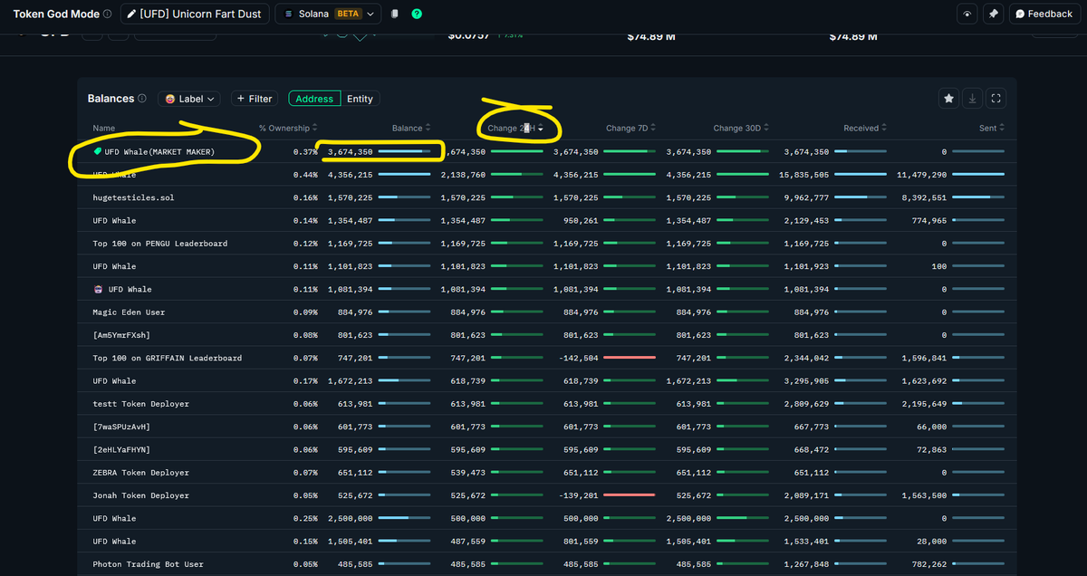The width and height of the screenshot is (1087, 576).
Task: Open the green help question-mark icon
Action: coord(417,14)
